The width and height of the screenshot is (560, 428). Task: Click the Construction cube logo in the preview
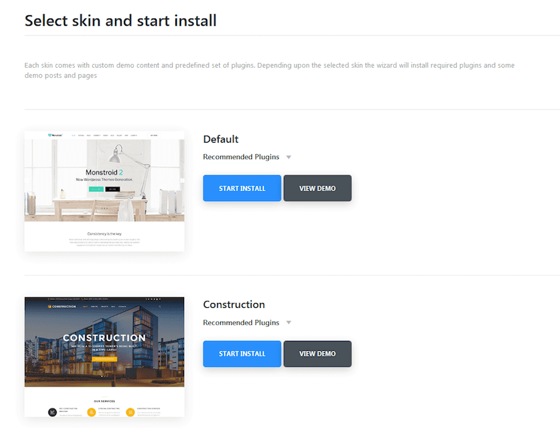(50, 306)
